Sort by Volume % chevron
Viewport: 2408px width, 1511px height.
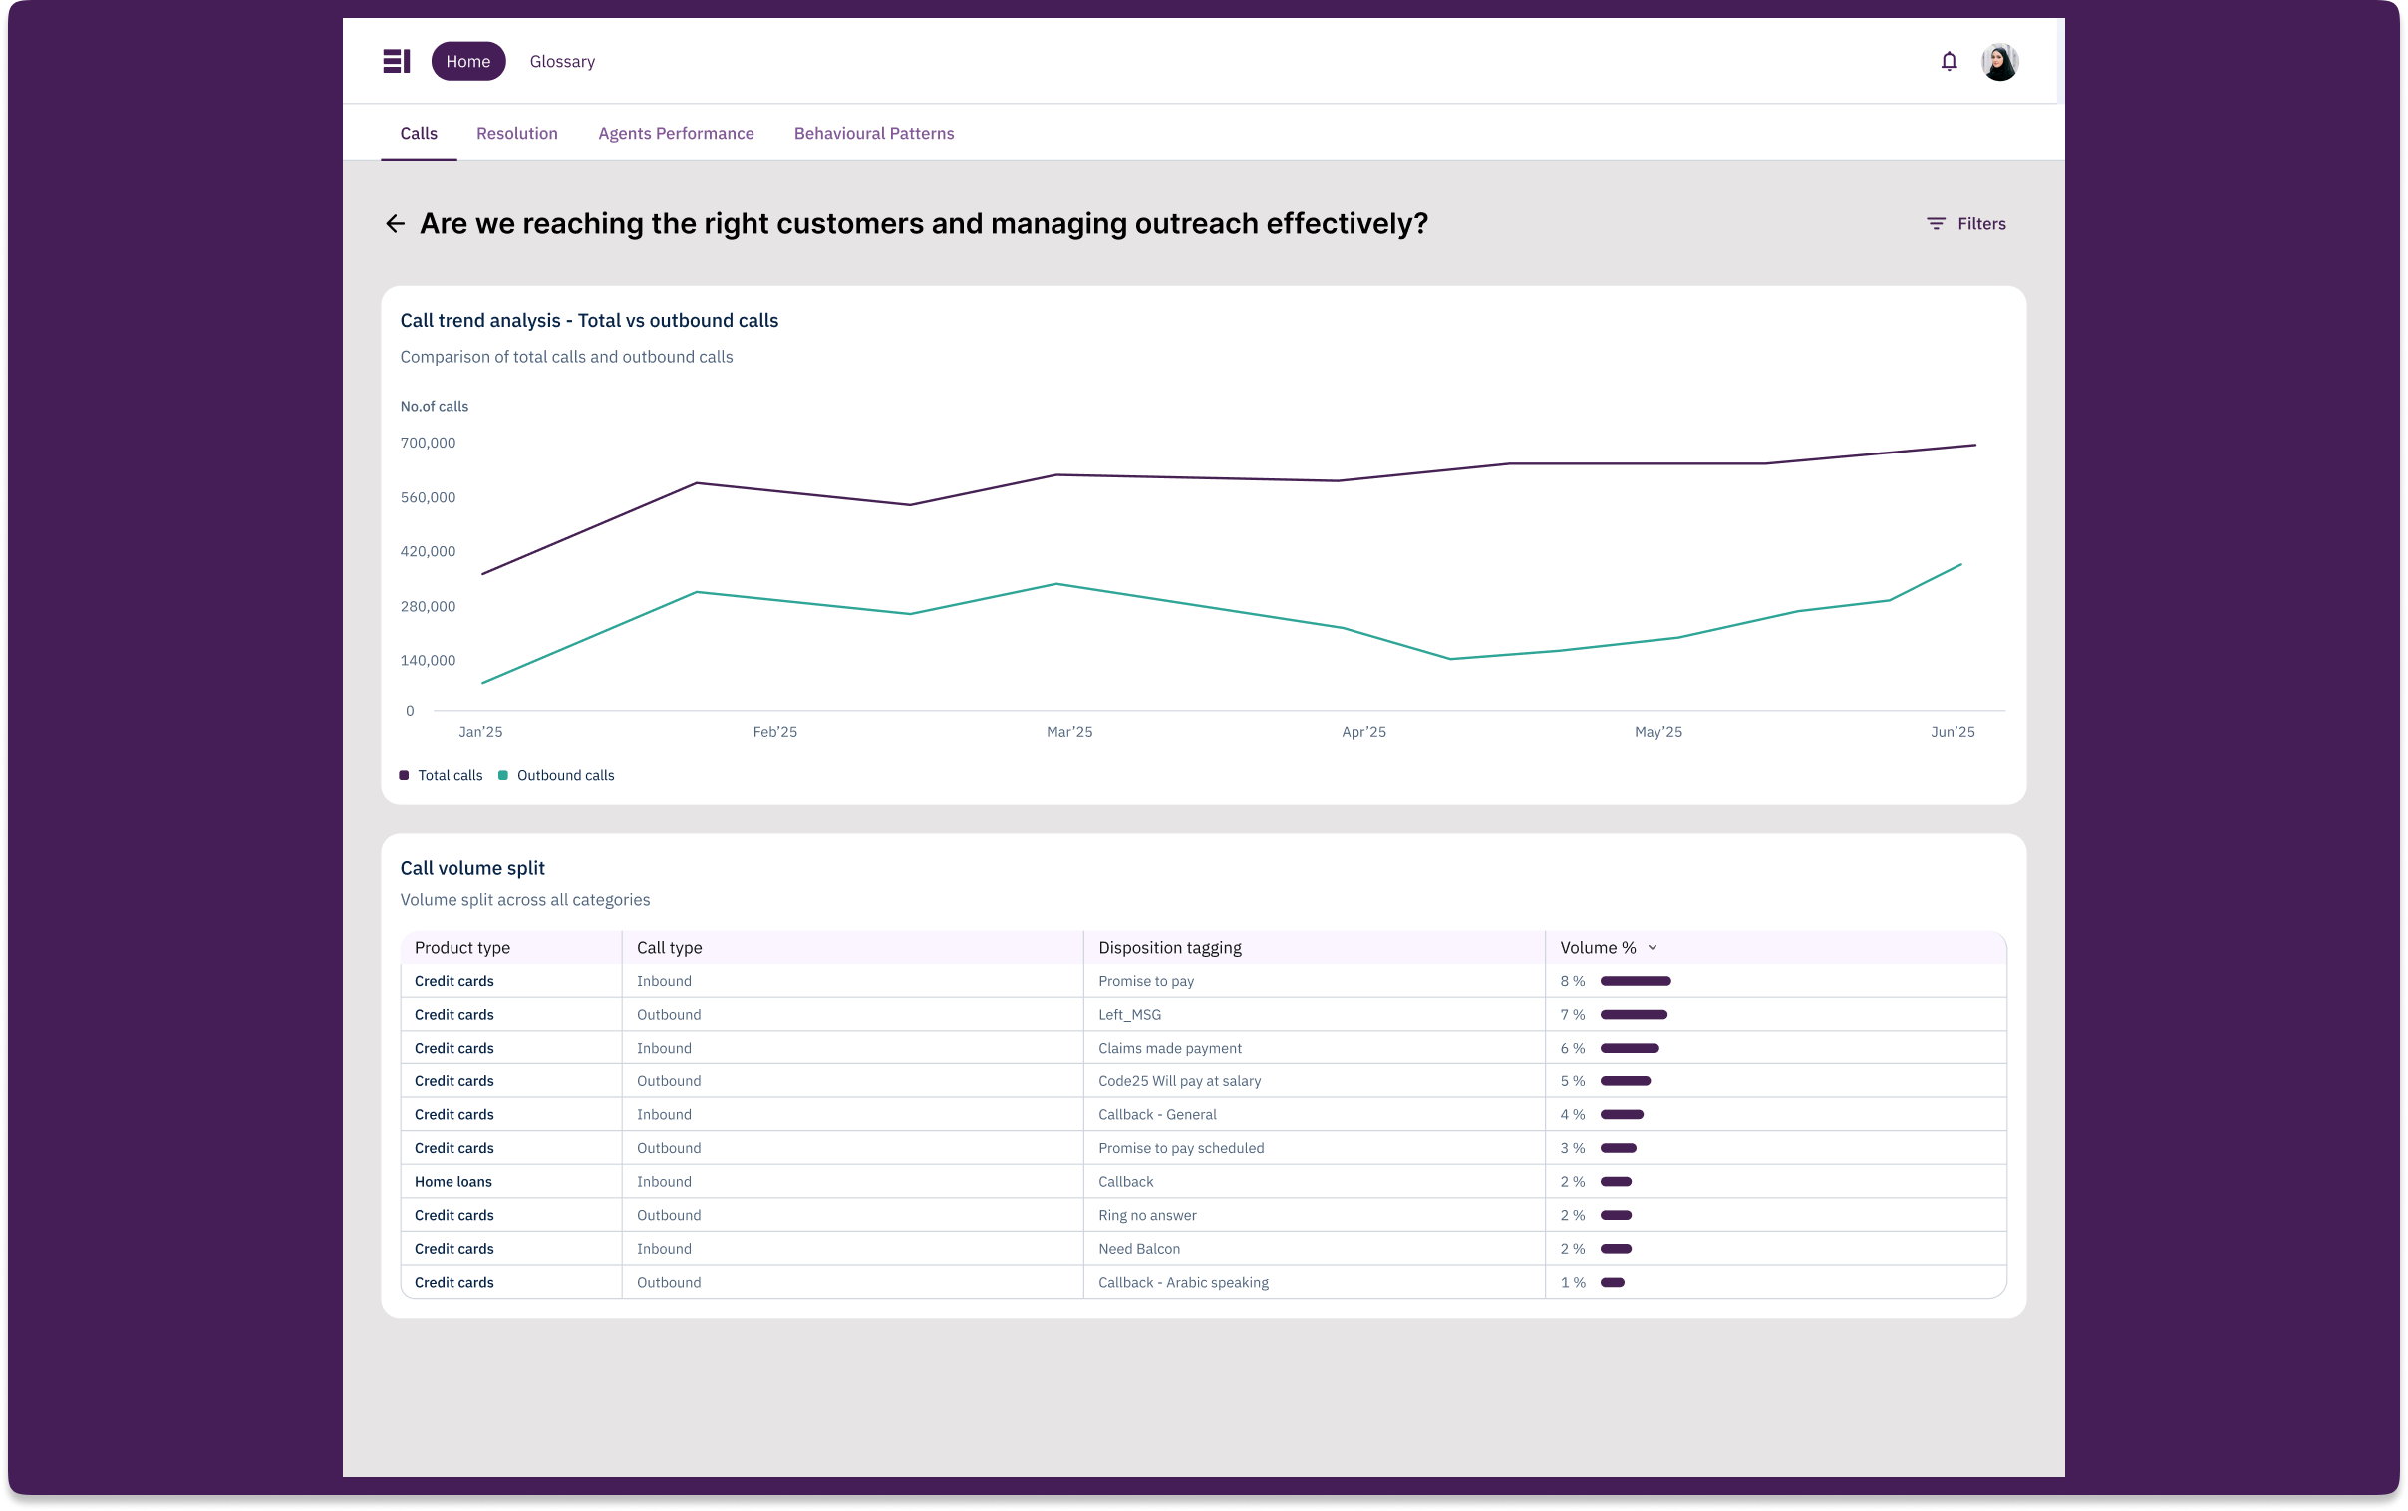pyautogui.click(x=1652, y=948)
